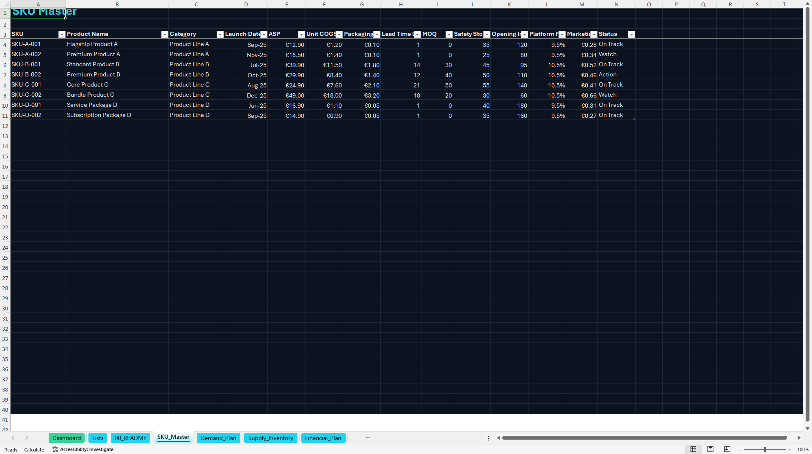Open the Platform Fee filter dropdown

point(562,34)
